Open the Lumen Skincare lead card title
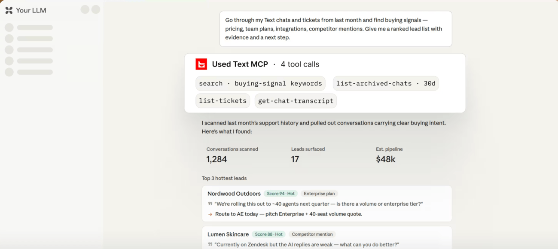 coord(228,234)
